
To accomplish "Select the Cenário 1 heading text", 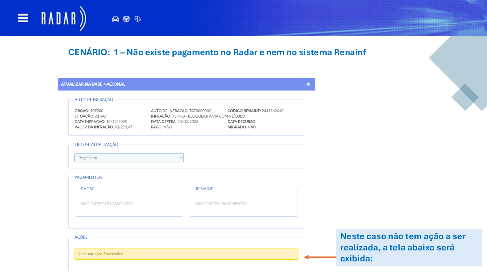I will click(217, 52).
